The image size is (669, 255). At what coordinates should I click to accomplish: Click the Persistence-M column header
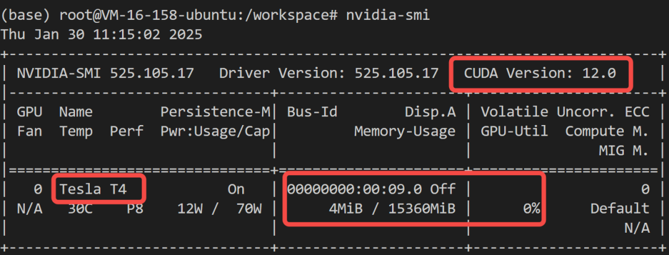[216, 112]
